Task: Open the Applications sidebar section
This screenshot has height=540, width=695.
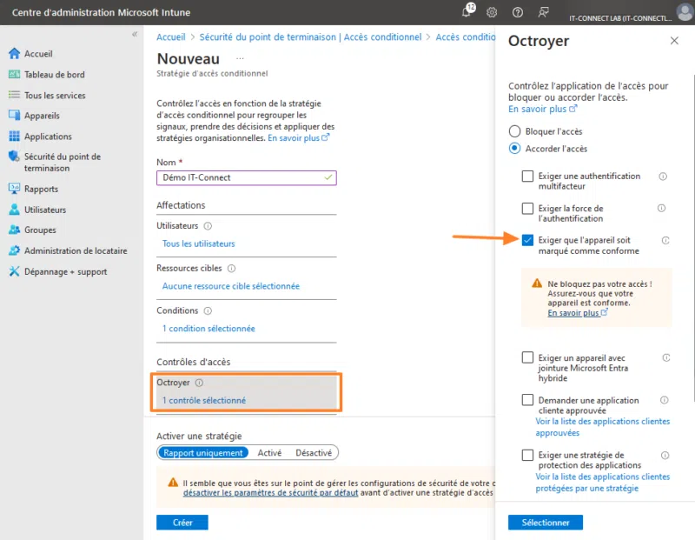Action: tap(48, 136)
